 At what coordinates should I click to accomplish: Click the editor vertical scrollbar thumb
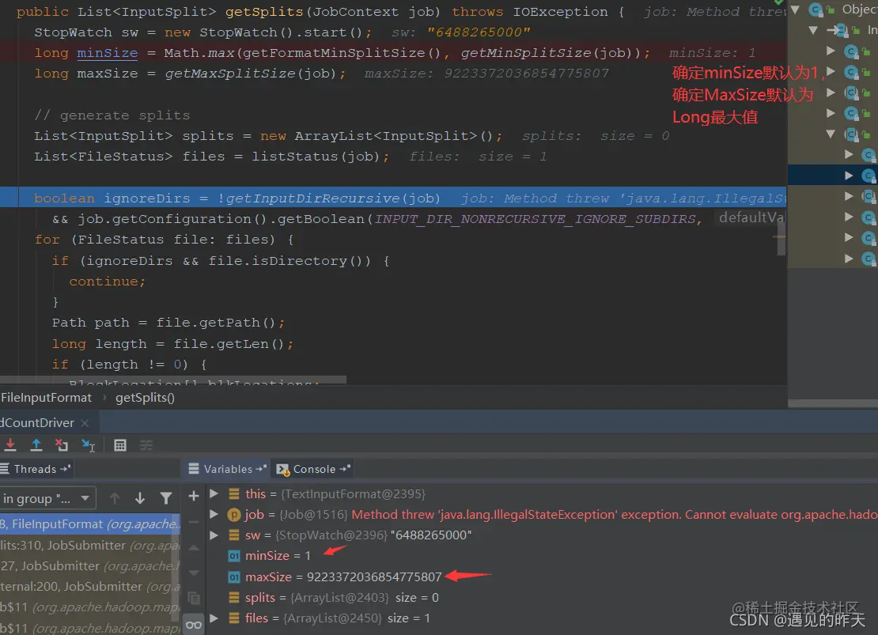tap(781, 239)
